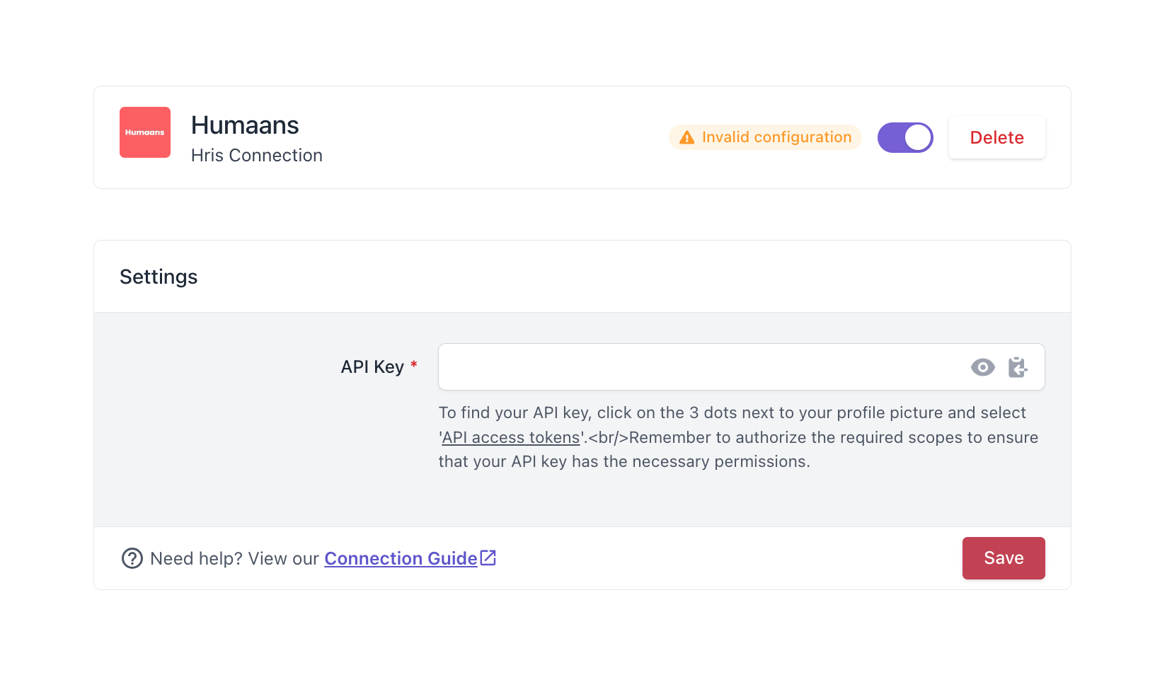
Task: Show the API key with eye icon
Action: [982, 367]
